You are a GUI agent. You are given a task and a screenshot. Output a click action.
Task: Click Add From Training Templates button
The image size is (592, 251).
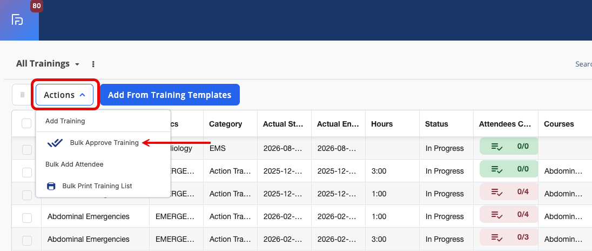click(170, 95)
